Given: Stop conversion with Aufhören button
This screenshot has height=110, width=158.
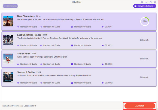Looking at the screenshot, I should (x=140, y=106).
